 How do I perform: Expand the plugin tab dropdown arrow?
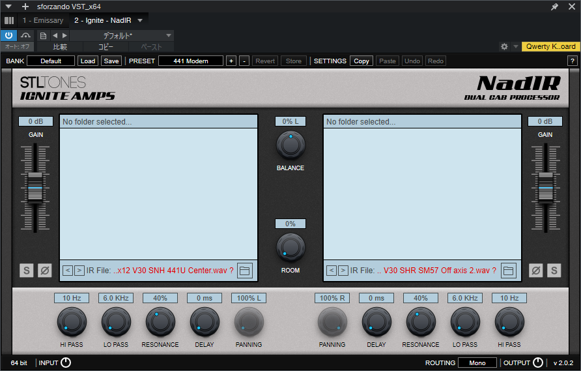point(140,20)
